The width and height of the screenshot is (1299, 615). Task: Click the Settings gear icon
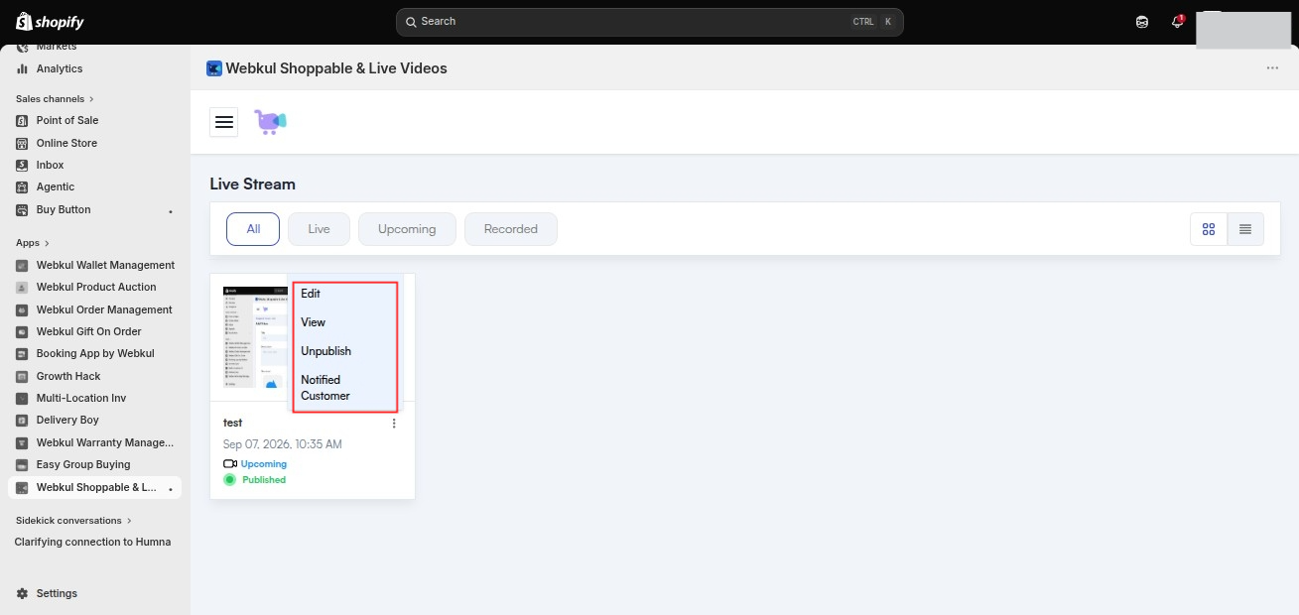[x=22, y=593]
